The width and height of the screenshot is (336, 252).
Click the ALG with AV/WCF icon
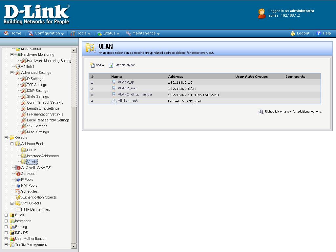click(x=18, y=168)
